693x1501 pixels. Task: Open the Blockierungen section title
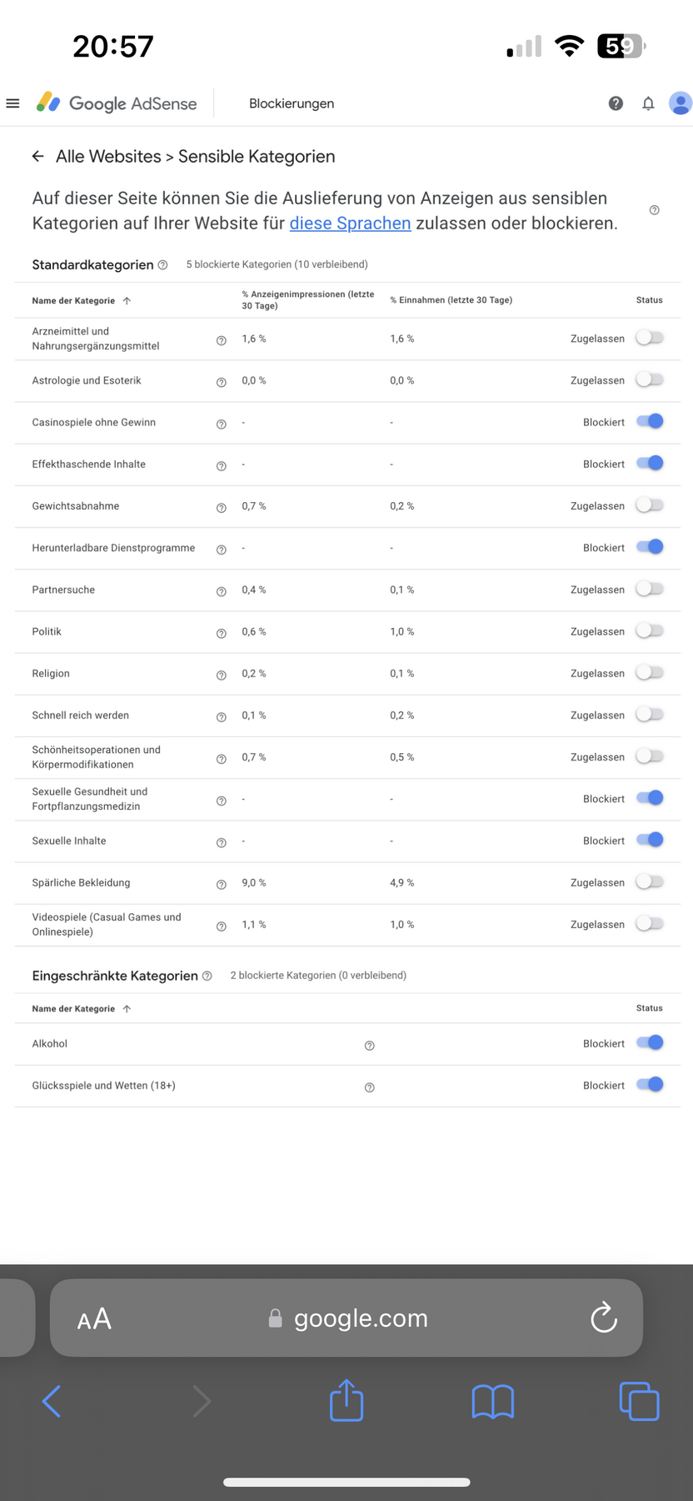click(x=292, y=103)
